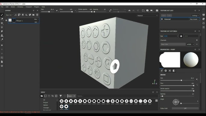Select the Paint brush tool
Image resolution: width=206 pixels, height=116 pixels.
(x=2, y=15)
